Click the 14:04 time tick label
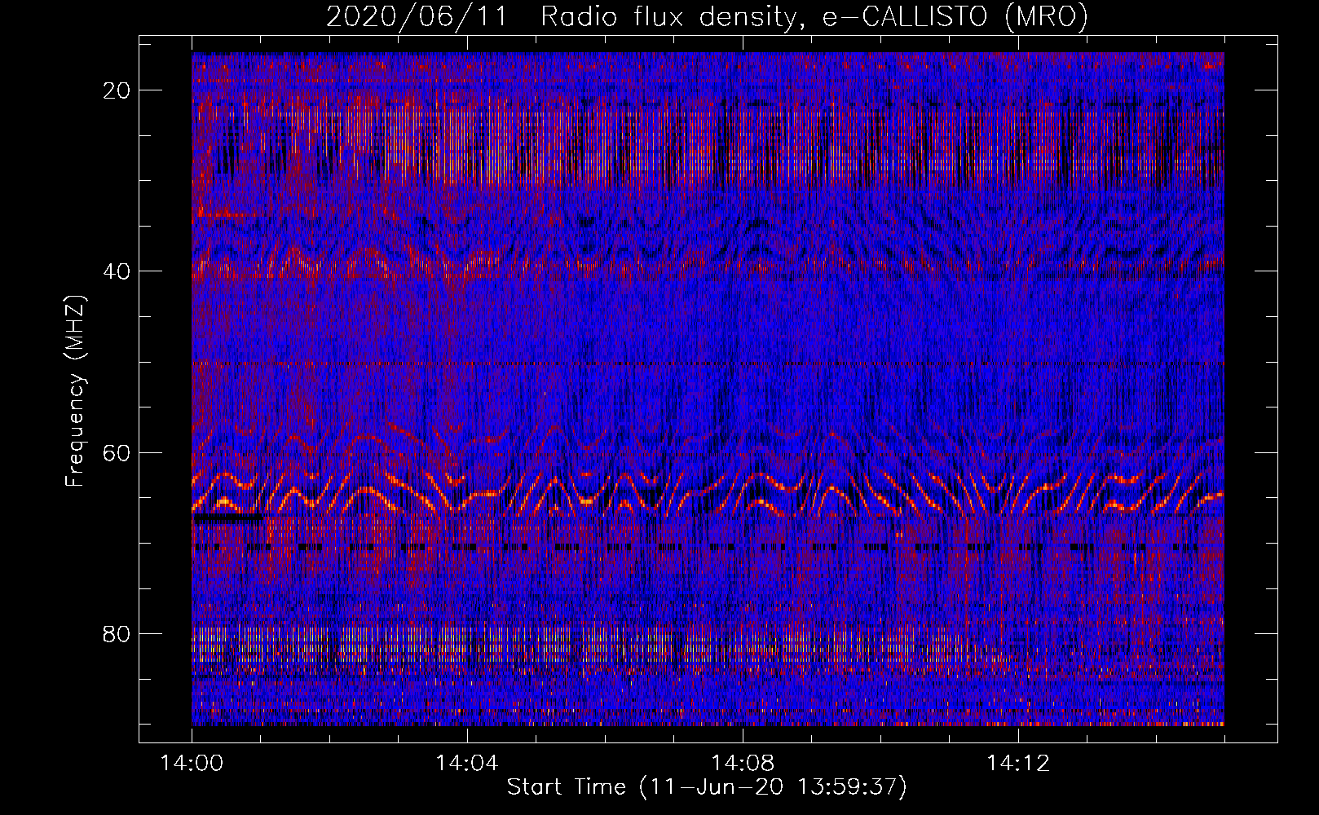Screen dimensions: 1319x815 coord(467,764)
